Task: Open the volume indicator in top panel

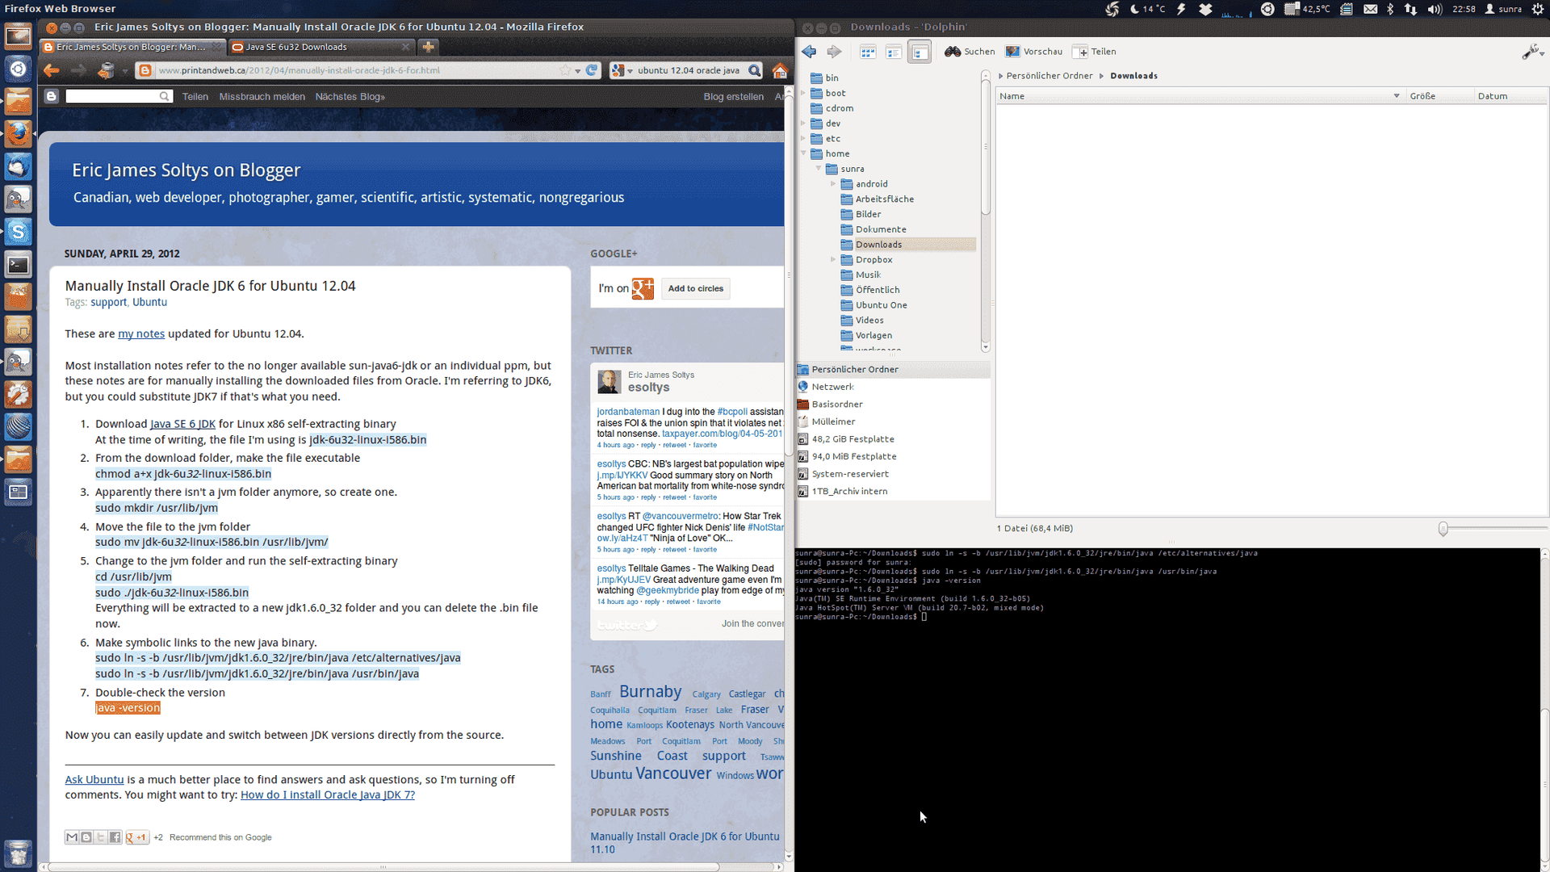Action: 1435,9
